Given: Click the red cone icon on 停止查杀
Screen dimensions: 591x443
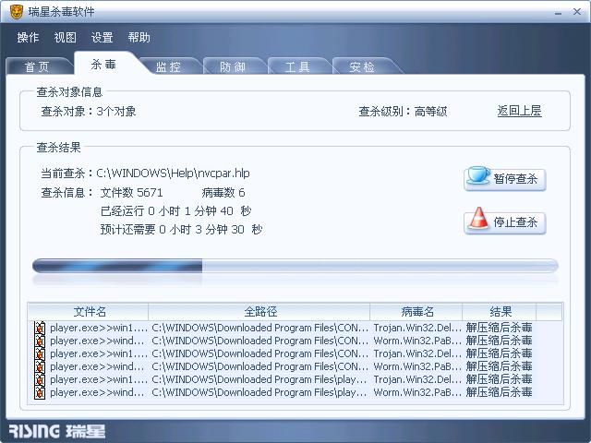Looking at the screenshot, I should click(478, 218).
